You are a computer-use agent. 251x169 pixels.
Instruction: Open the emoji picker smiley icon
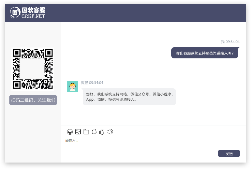(x=70, y=132)
